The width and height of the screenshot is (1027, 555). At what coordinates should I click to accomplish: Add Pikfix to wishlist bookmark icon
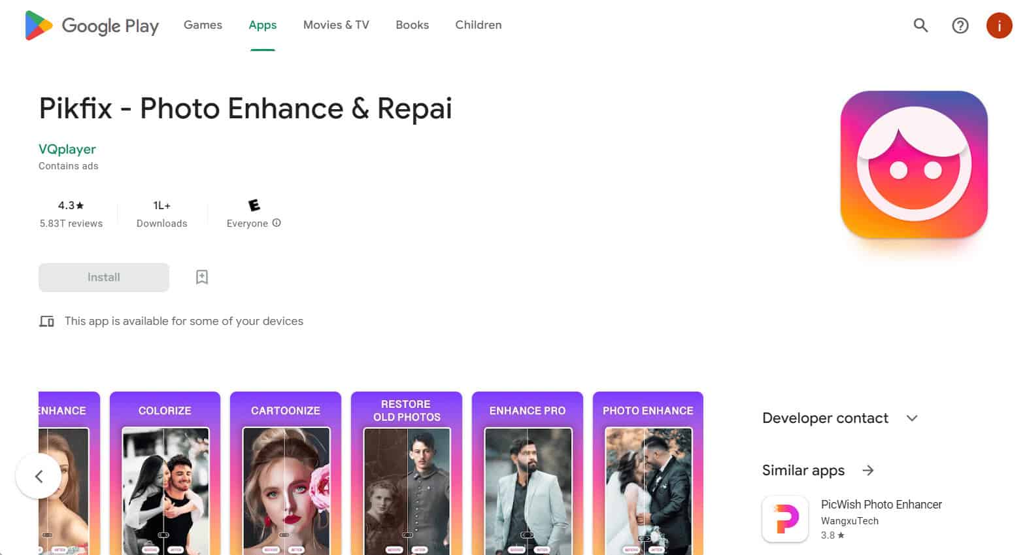pos(202,277)
